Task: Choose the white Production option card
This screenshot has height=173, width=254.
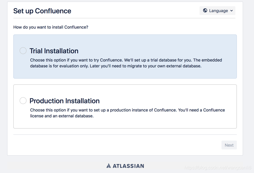Action: pyautogui.click(x=125, y=107)
